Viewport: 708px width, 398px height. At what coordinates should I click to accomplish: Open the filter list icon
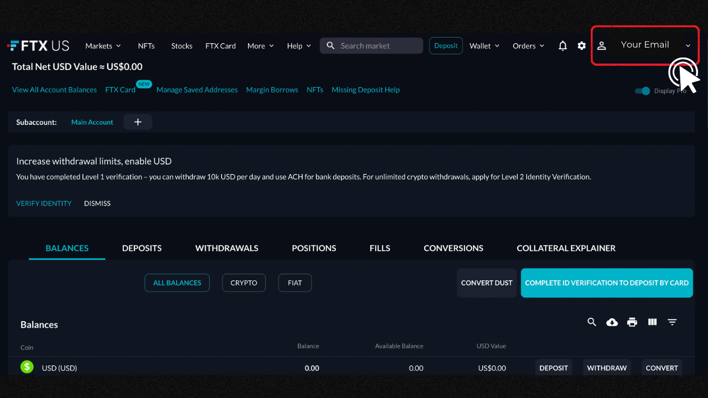pos(672,322)
